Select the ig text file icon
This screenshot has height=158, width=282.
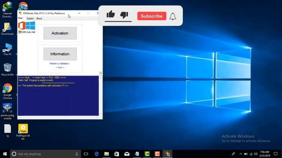pos(7,131)
